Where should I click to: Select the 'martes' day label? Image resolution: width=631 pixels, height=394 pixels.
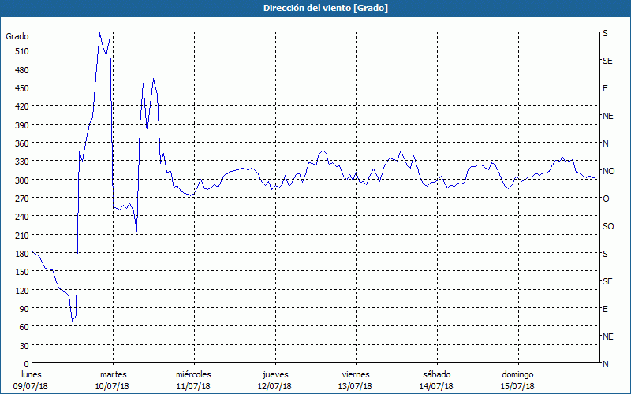[x=113, y=375]
